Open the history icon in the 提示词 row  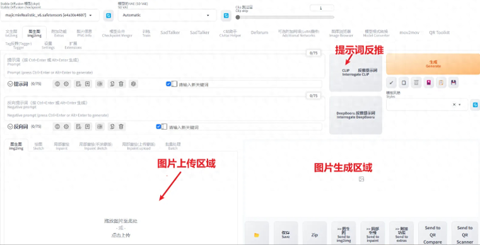[78, 84]
